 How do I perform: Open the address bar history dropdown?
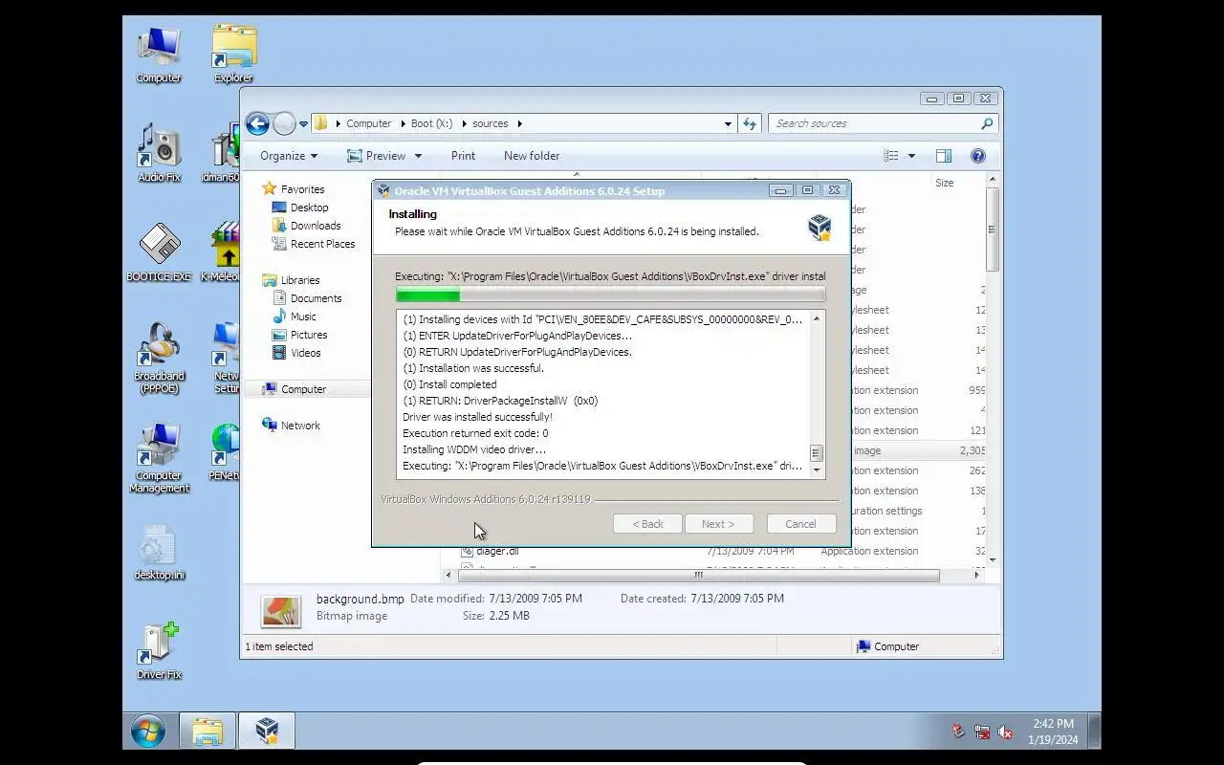coord(728,123)
